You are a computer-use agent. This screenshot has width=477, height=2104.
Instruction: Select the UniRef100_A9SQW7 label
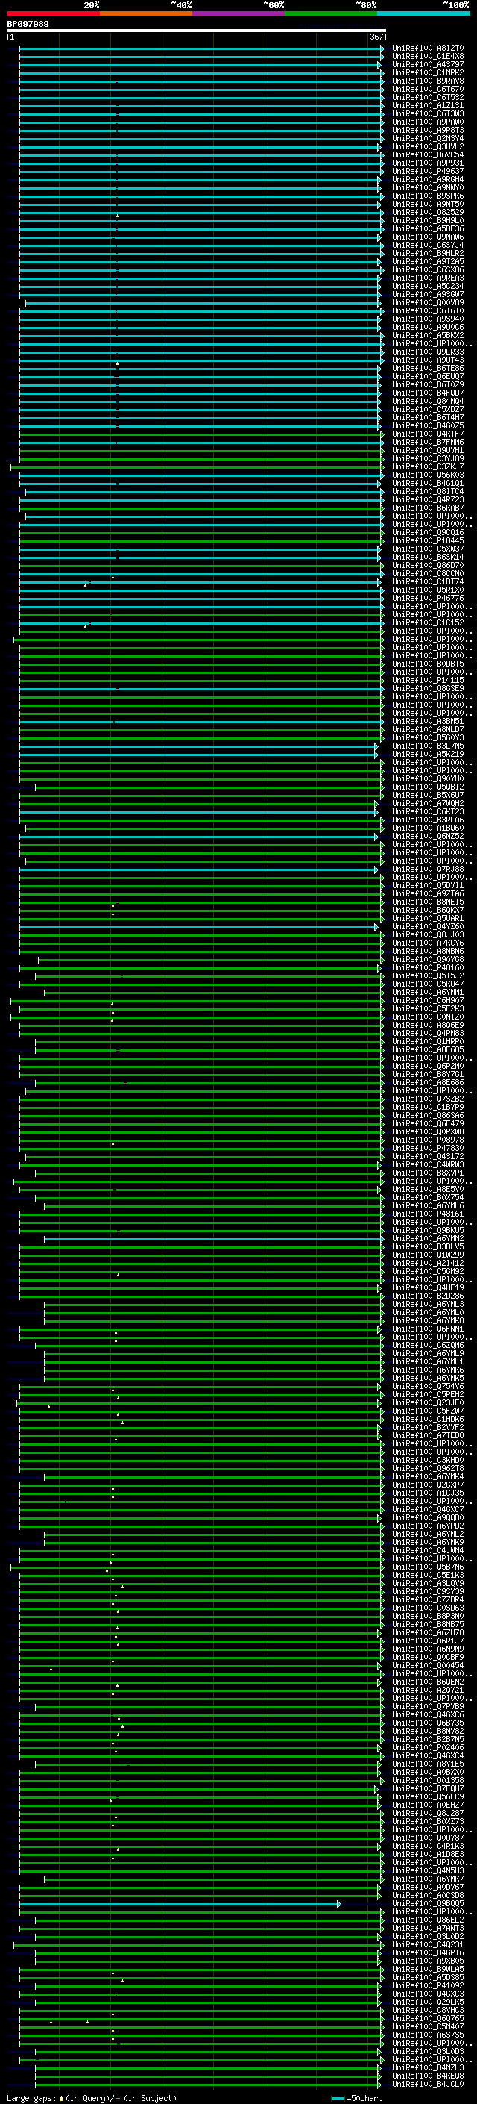click(x=428, y=294)
